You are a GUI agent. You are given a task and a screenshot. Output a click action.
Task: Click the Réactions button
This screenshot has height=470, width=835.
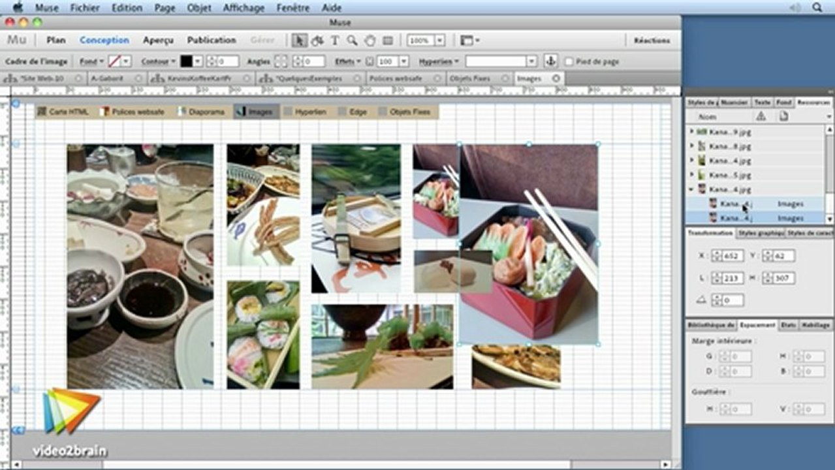click(x=652, y=40)
